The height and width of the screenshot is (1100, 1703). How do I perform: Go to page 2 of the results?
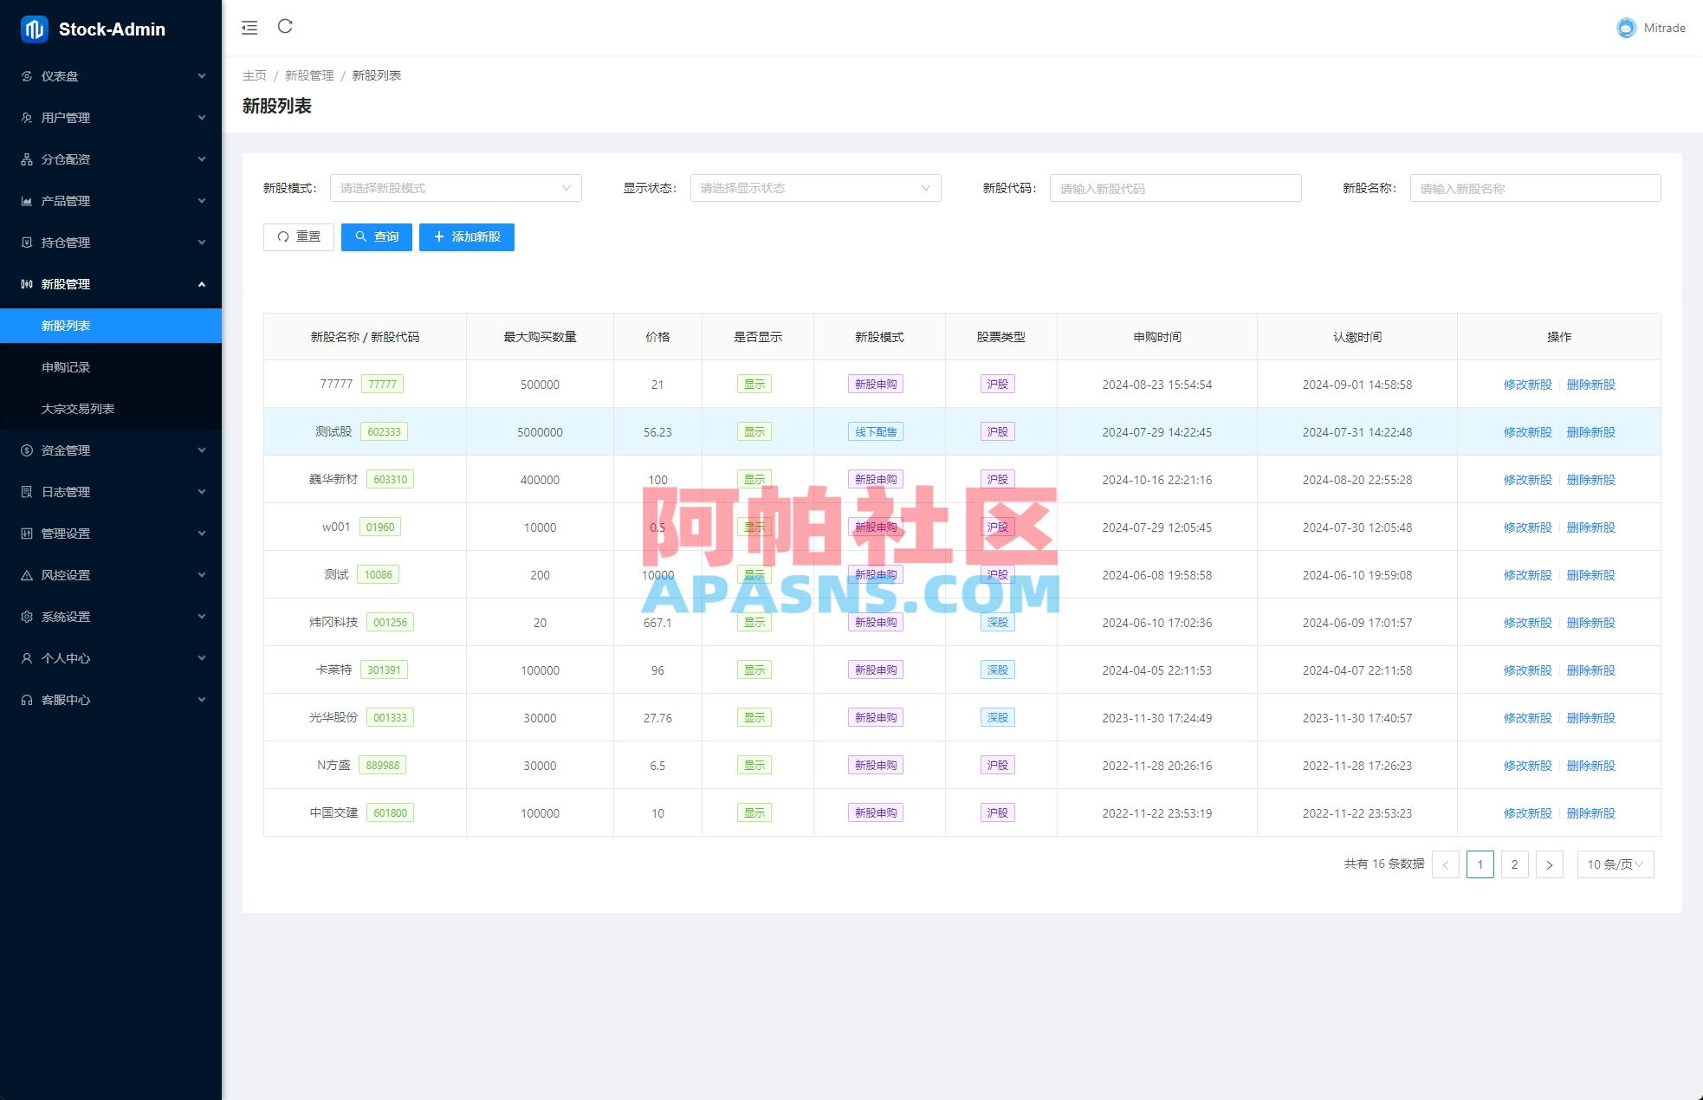1515,864
